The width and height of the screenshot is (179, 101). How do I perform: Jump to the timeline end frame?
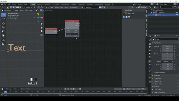[80, 89]
